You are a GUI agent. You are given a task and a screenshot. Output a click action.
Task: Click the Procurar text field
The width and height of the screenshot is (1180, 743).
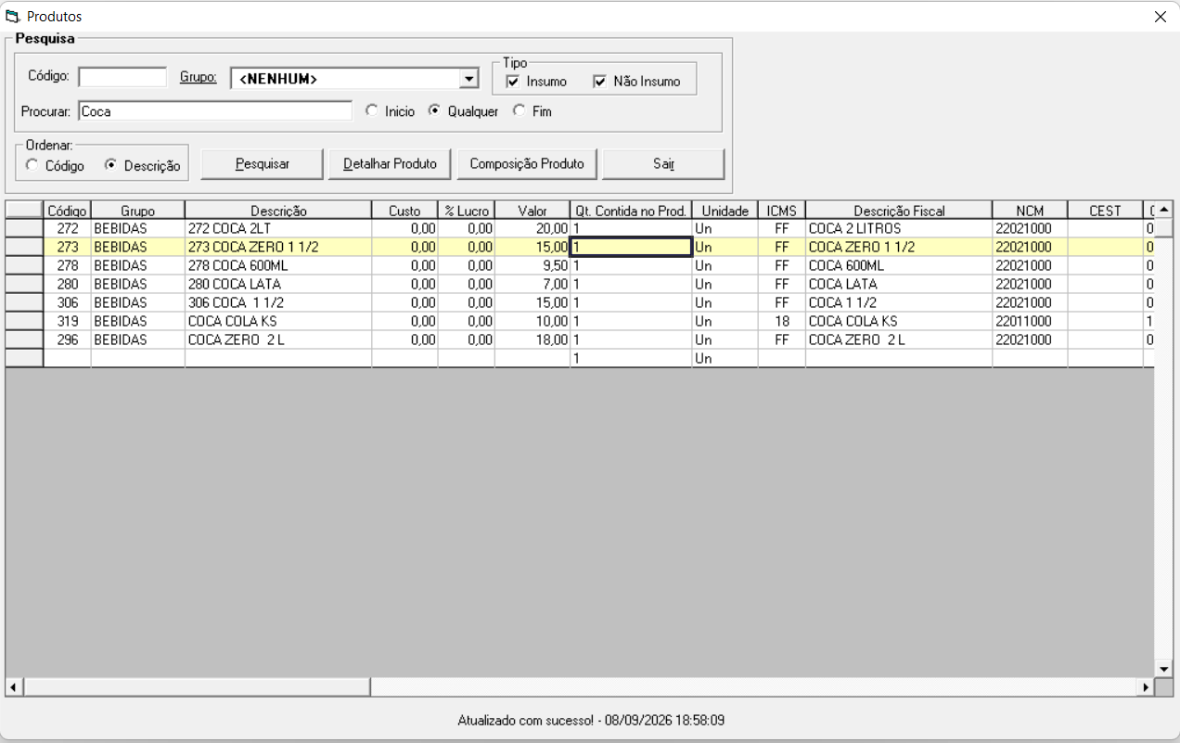(x=215, y=111)
